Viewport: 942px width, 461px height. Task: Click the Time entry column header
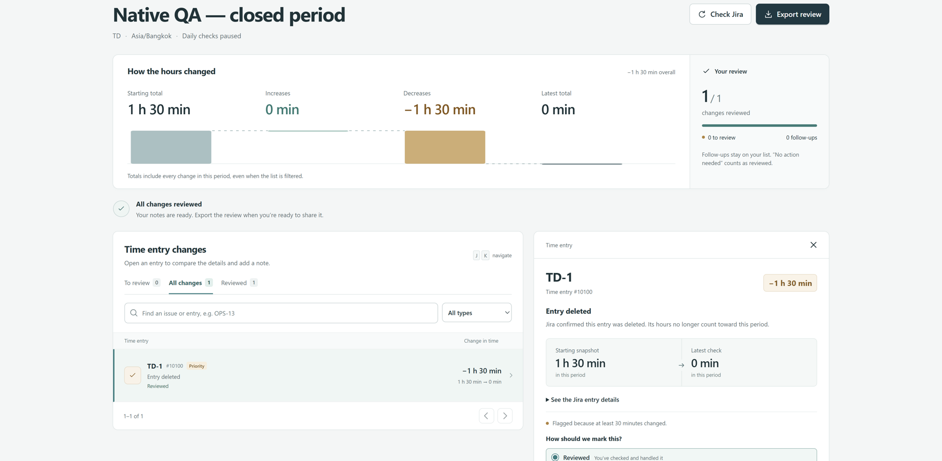(136, 341)
